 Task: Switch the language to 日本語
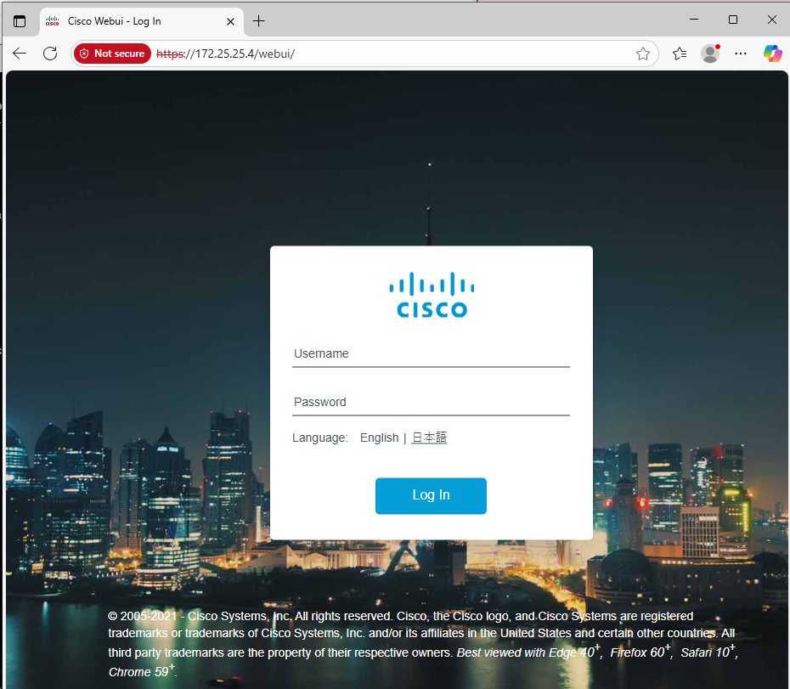point(429,438)
